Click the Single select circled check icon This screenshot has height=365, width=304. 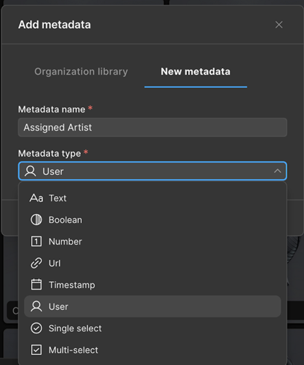pyautogui.click(x=36, y=328)
